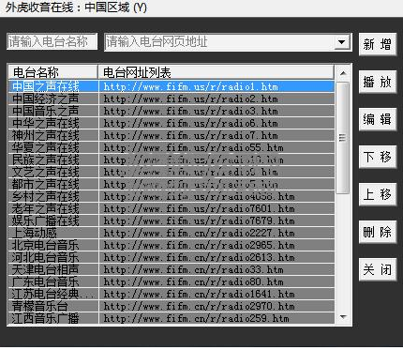
Task: Click the 关闭 (Close) button
Action: point(378,269)
